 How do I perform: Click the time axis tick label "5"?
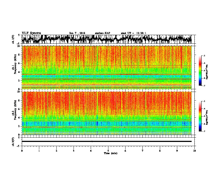(108, 151)
